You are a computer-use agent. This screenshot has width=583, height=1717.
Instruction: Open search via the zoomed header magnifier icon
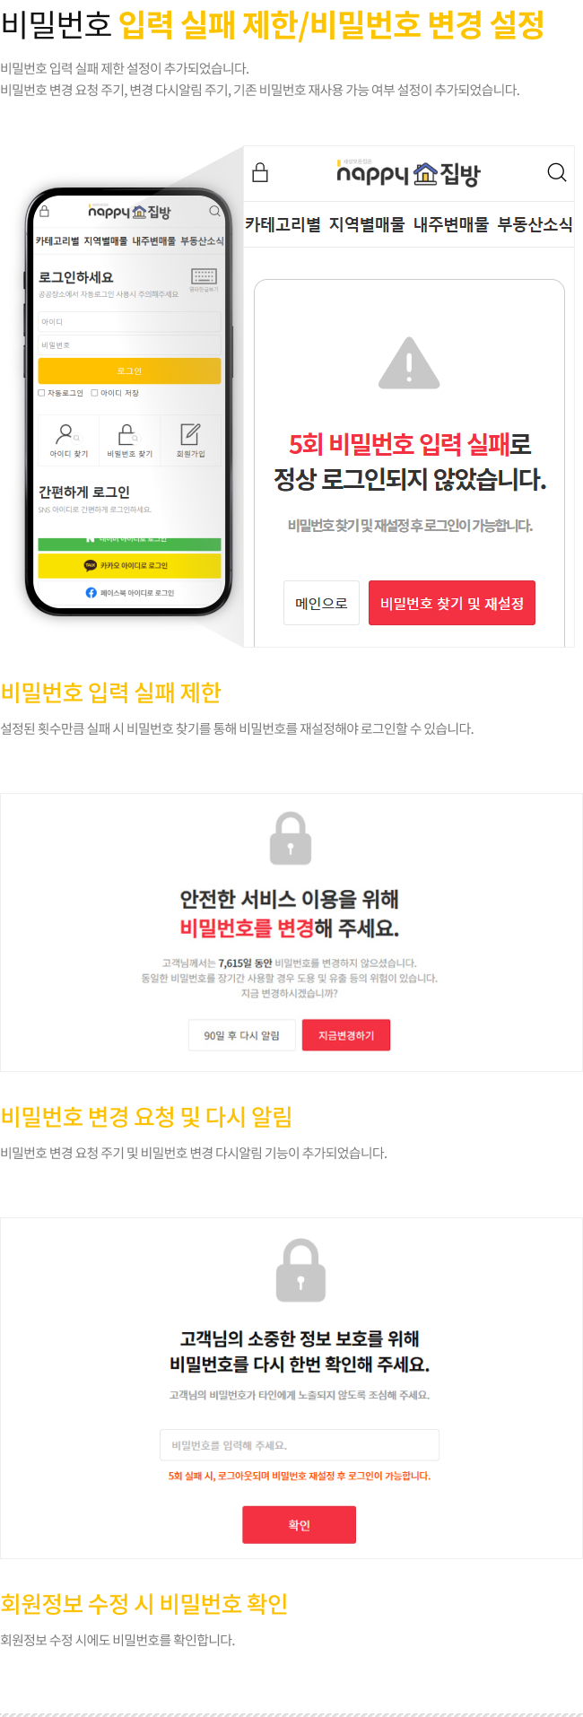point(556,172)
